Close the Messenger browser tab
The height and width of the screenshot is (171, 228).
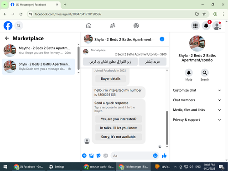click(57, 5)
